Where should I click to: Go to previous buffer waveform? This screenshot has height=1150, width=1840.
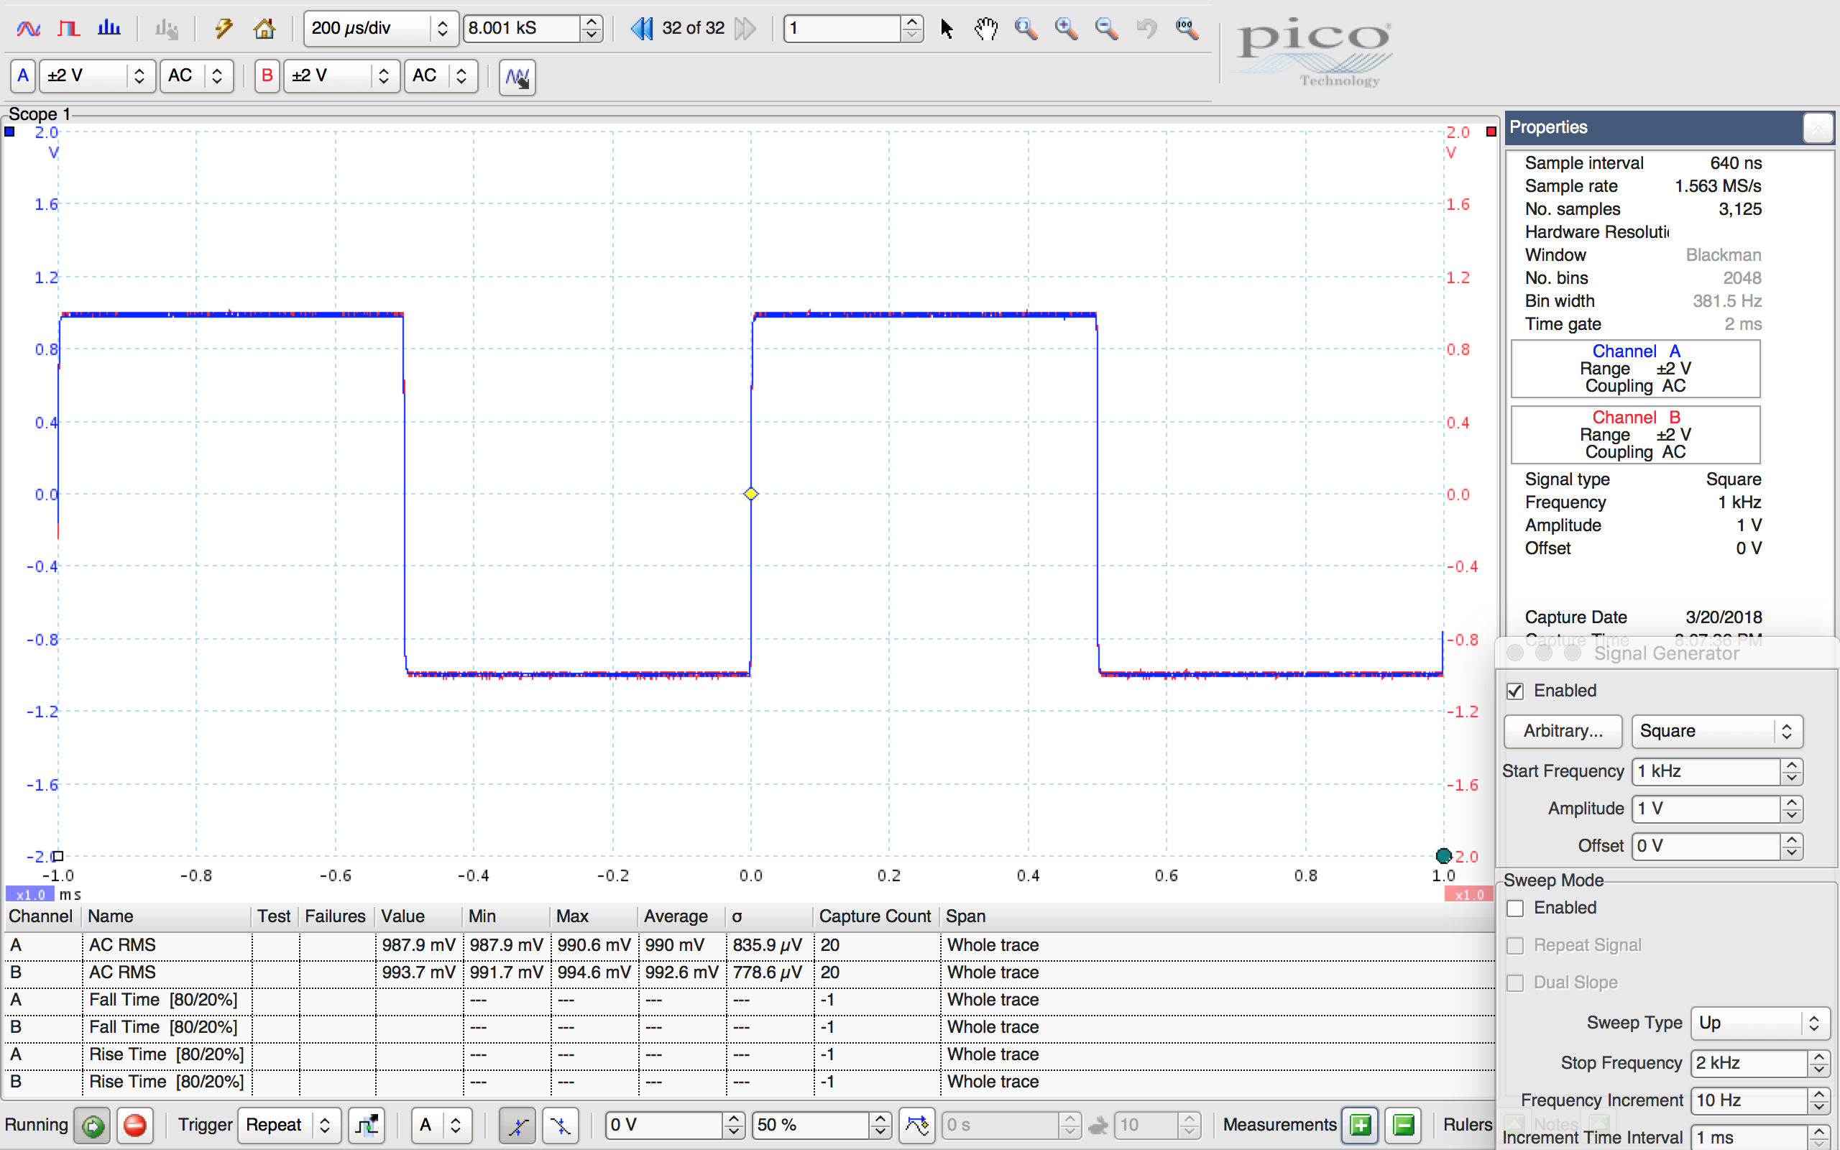(x=642, y=29)
